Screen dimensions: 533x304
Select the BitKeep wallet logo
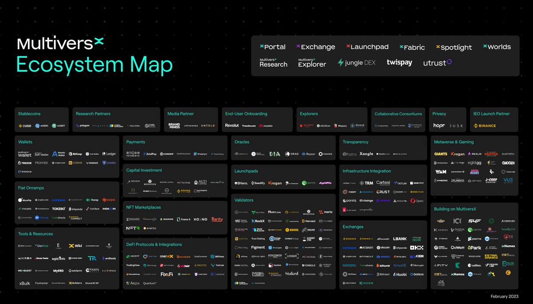[76, 154]
